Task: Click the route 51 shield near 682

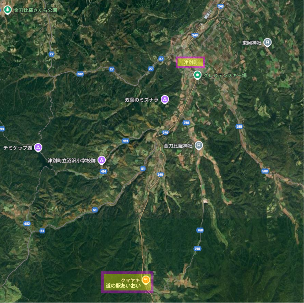Action: [x=42, y=231]
